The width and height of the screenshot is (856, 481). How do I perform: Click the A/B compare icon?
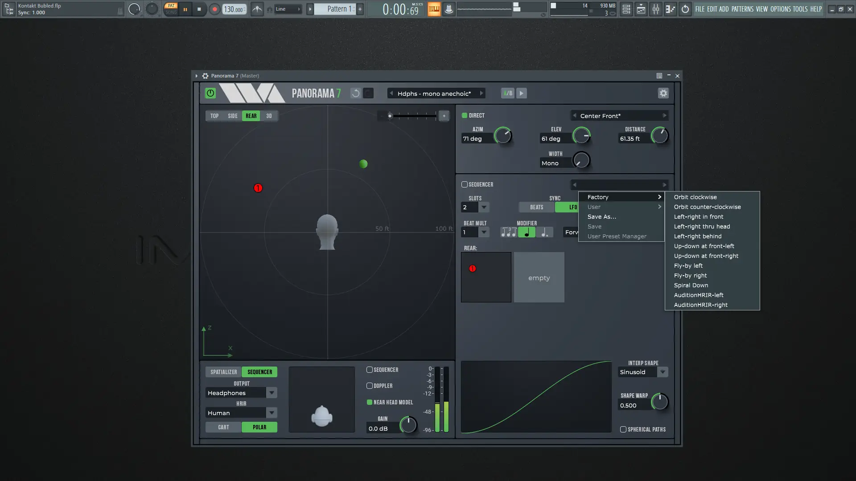[x=507, y=93]
